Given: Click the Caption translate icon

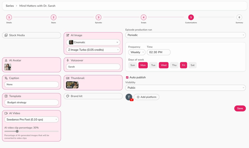Looking at the screenshot, I should 6,78.
